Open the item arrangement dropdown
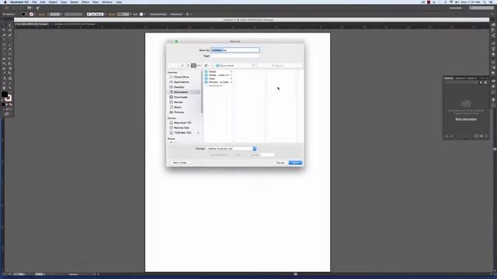The width and height of the screenshot is (497, 279). tap(207, 65)
